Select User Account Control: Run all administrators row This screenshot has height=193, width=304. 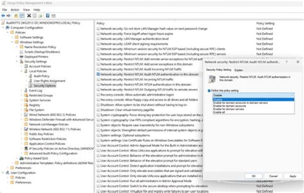click(x=146, y=181)
